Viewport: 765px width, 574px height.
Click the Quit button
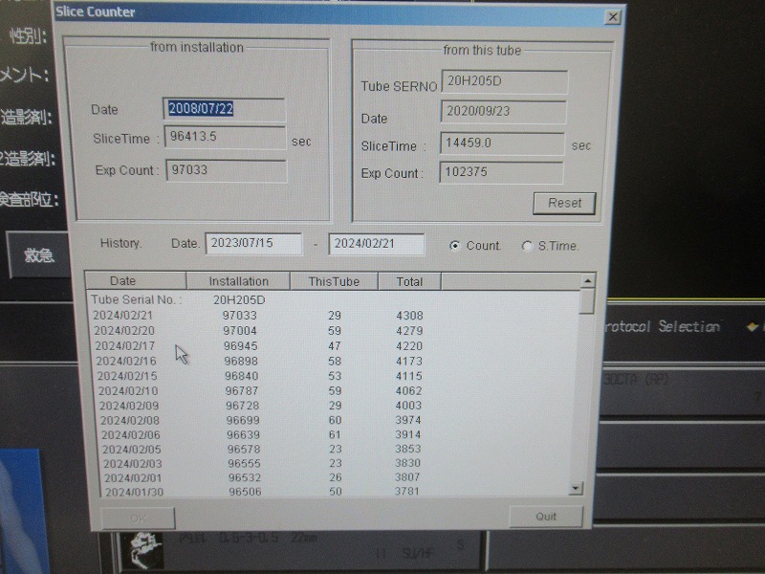[546, 517]
